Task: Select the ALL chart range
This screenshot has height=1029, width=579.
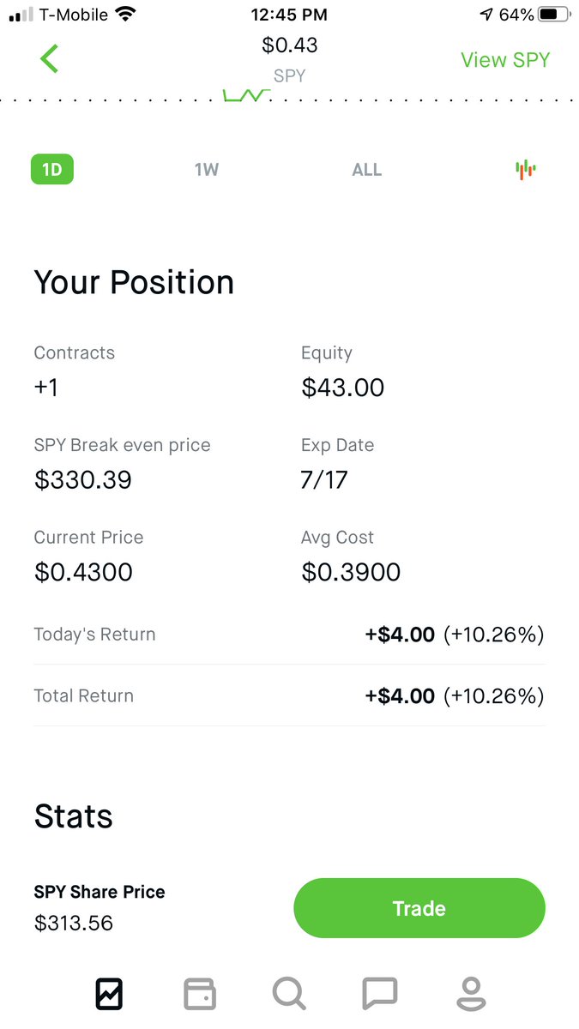Action: pyautogui.click(x=366, y=169)
